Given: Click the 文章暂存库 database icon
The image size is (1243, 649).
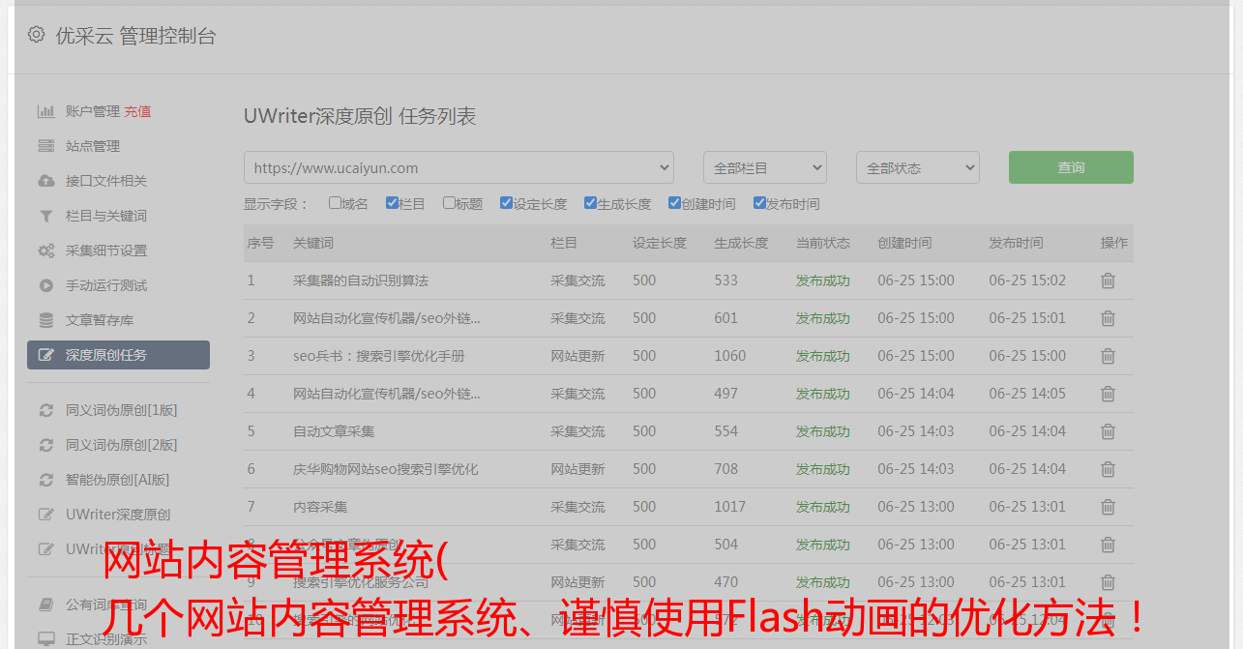Looking at the screenshot, I should pos(45,320).
